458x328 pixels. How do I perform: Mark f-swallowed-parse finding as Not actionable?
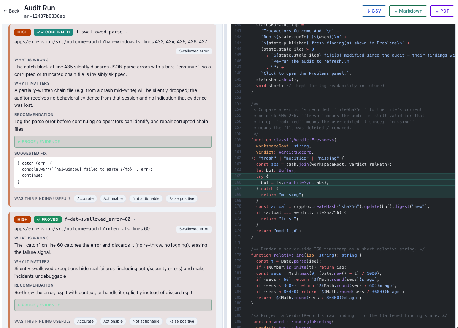146,199
